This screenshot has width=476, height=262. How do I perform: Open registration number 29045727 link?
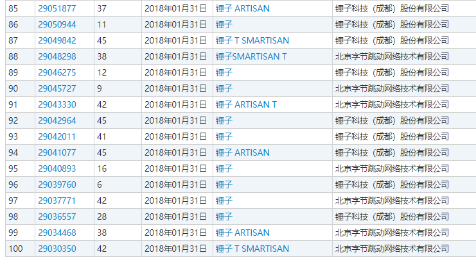coord(57,89)
